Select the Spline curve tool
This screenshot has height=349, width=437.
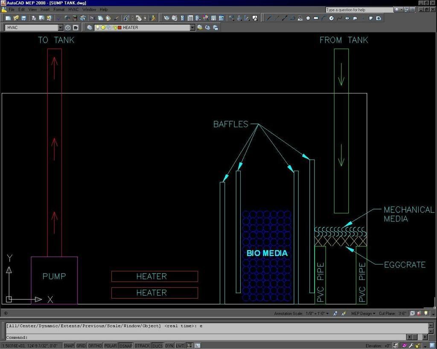click(x=339, y=18)
